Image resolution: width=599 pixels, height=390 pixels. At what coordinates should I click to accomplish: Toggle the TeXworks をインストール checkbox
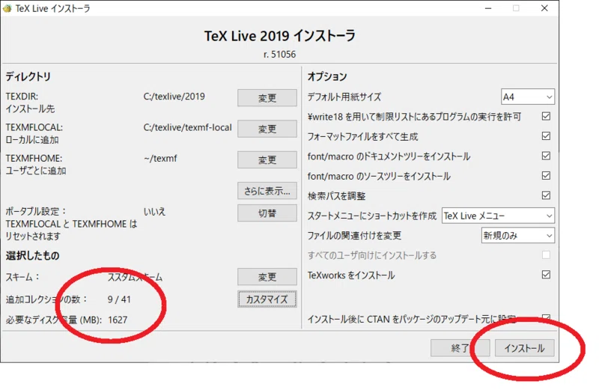click(547, 275)
